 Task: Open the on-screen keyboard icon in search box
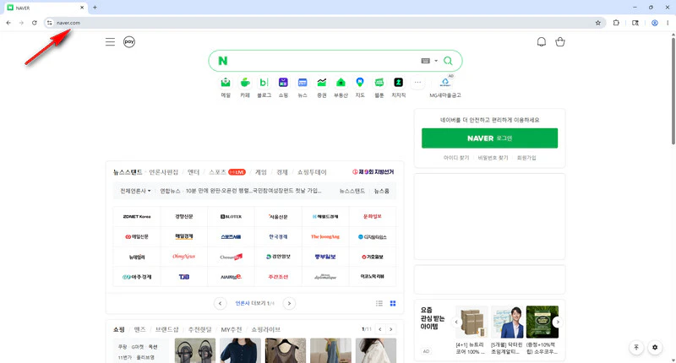(x=425, y=61)
